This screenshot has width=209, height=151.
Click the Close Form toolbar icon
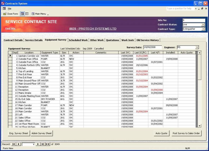11,14
